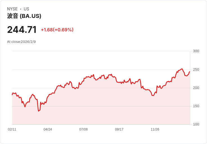The image size is (207, 144).
Task: Click the 300 y-axis label
Action: point(196,51)
